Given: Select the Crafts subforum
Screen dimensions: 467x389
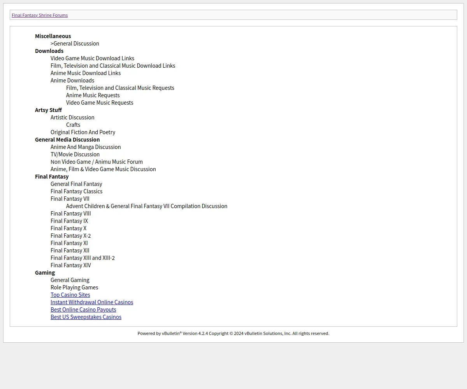Looking at the screenshot, I should (73, 125).
